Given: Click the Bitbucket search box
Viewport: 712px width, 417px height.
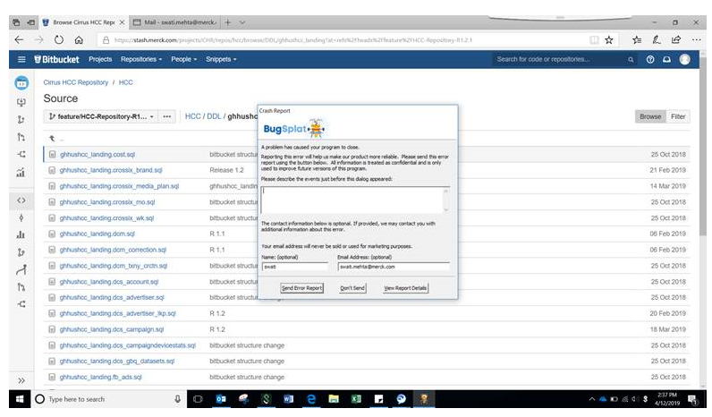Looking at the screenshot, I should [564, 59].
